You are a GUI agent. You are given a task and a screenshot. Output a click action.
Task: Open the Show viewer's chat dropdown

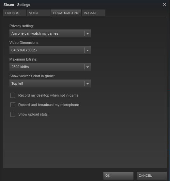pyautogui.click(x=50, y=83)
